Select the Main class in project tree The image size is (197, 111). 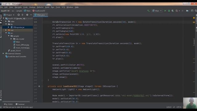pos(16,42)
